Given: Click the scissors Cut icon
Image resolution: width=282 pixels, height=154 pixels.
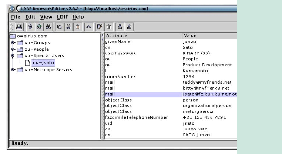Looking at the screenshot, I should coord(68,27).
